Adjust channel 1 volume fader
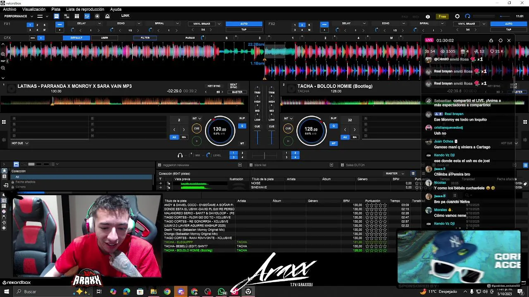Viewport: 529px width, 297px height. pos(257,138)
